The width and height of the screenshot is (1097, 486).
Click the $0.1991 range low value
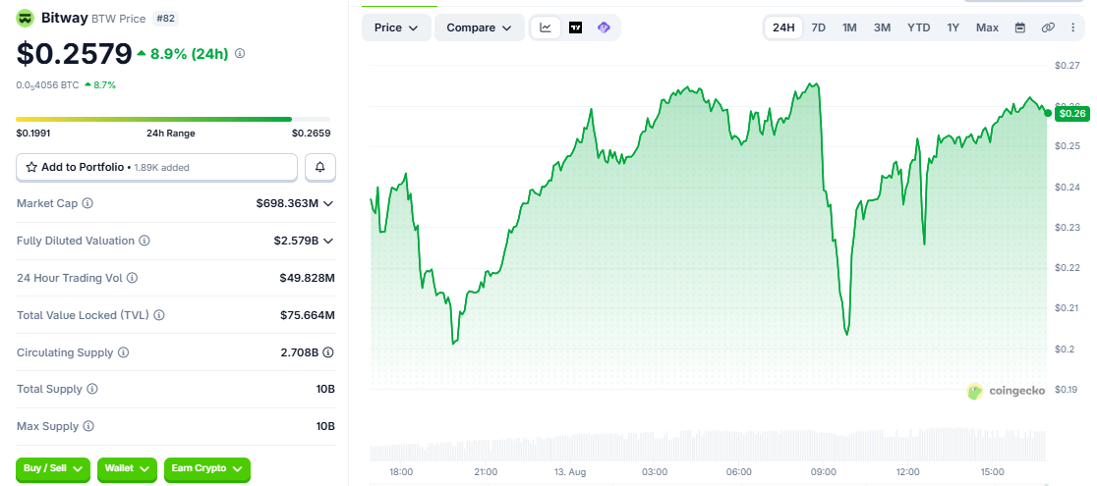(32, 133)
